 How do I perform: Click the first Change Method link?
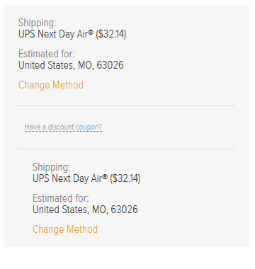pyautogui.click(x=51, y=85)
